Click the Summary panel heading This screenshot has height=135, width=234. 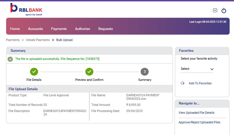click(x=18, y=51)
